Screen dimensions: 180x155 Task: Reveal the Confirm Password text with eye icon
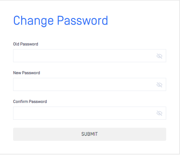(x=159, y=113)
